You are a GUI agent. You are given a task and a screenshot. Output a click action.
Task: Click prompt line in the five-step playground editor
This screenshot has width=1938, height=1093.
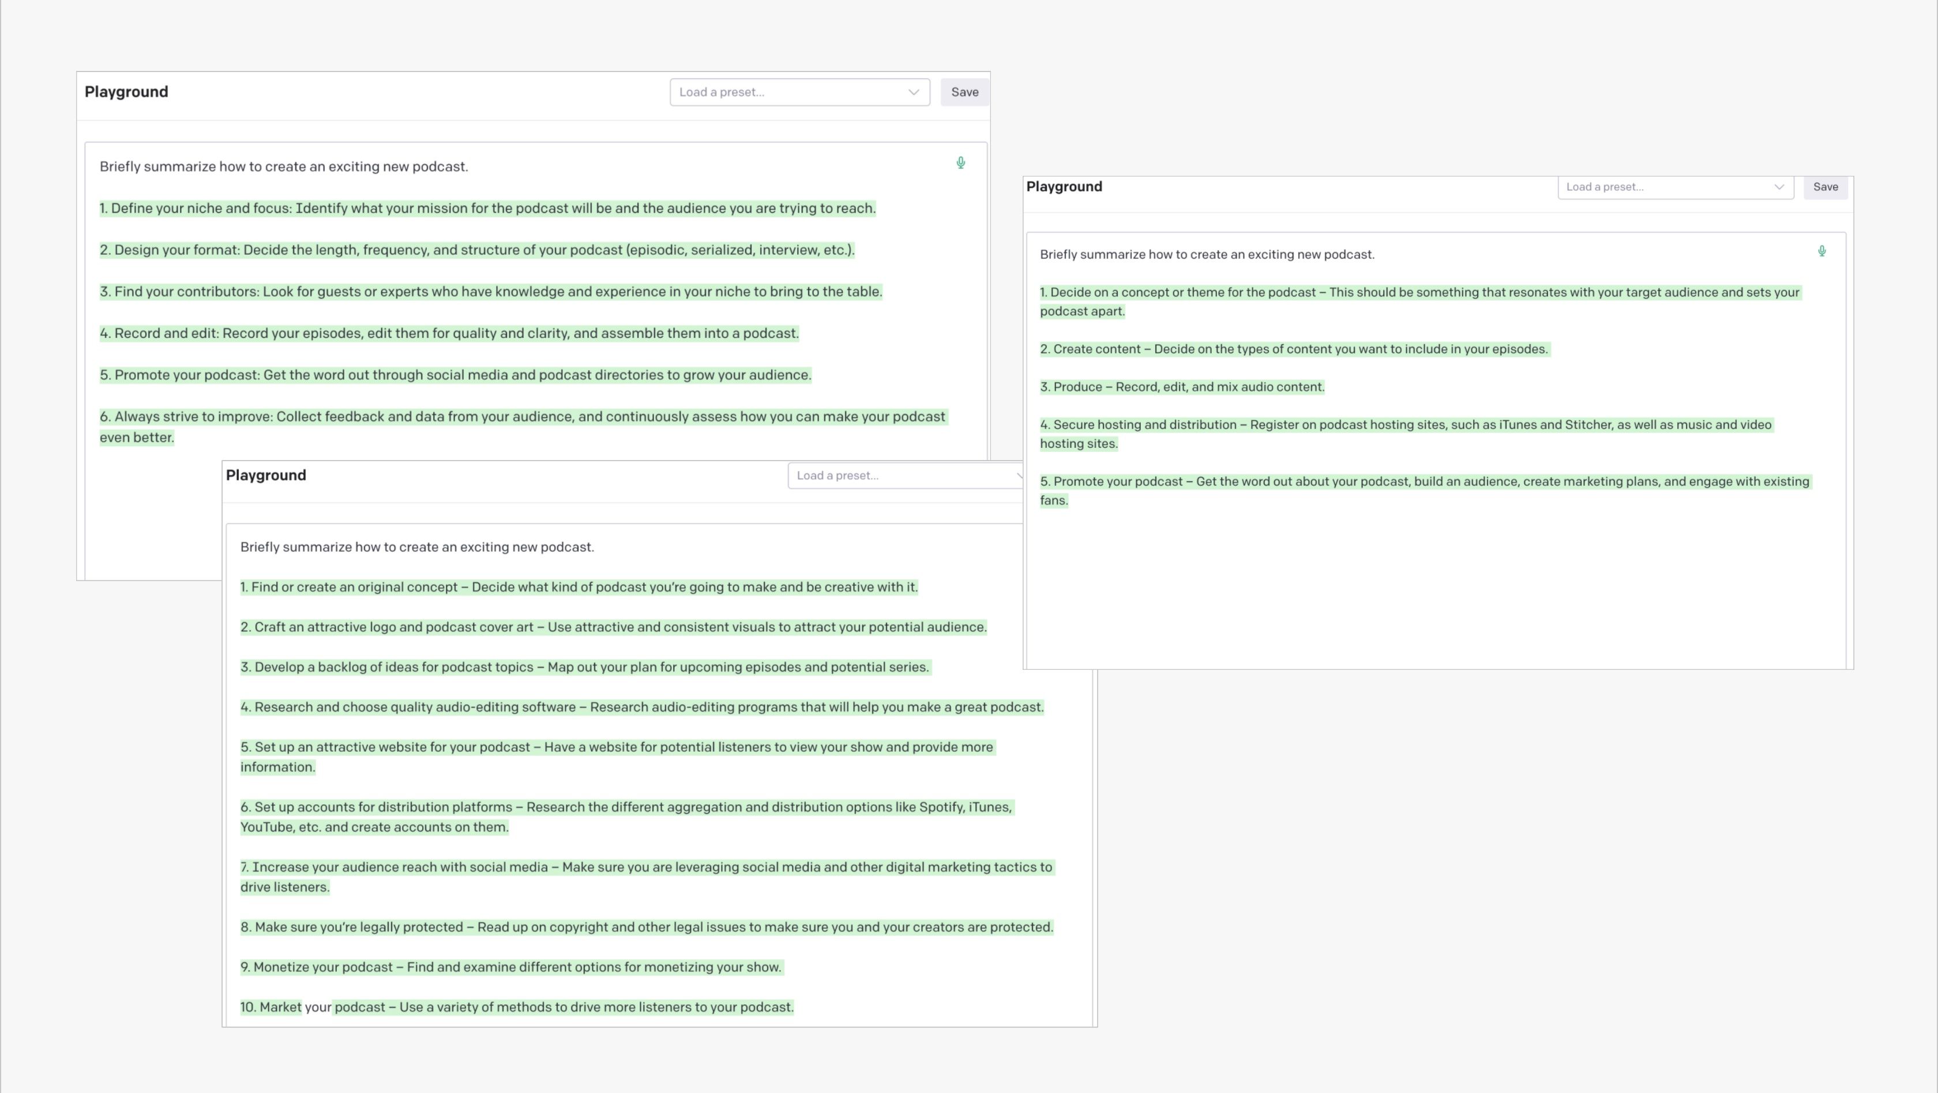coord(1207,255)
